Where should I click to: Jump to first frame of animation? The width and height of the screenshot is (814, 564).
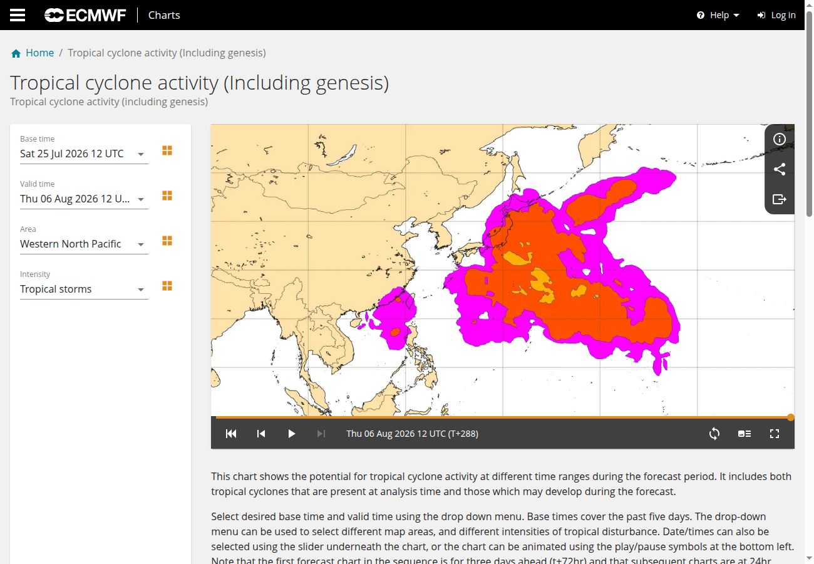(231, 434)
